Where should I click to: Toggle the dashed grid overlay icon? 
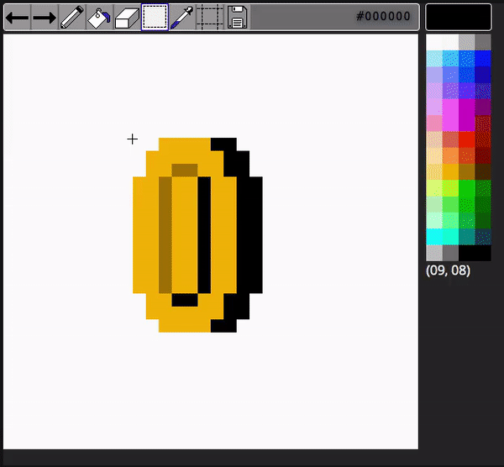tap(209, 18)
